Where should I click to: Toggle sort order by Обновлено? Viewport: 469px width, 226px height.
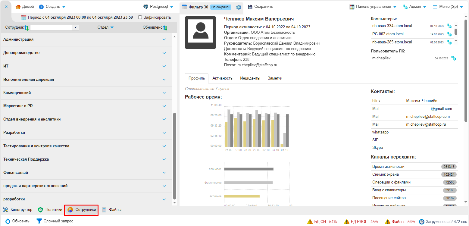(165, 28)
